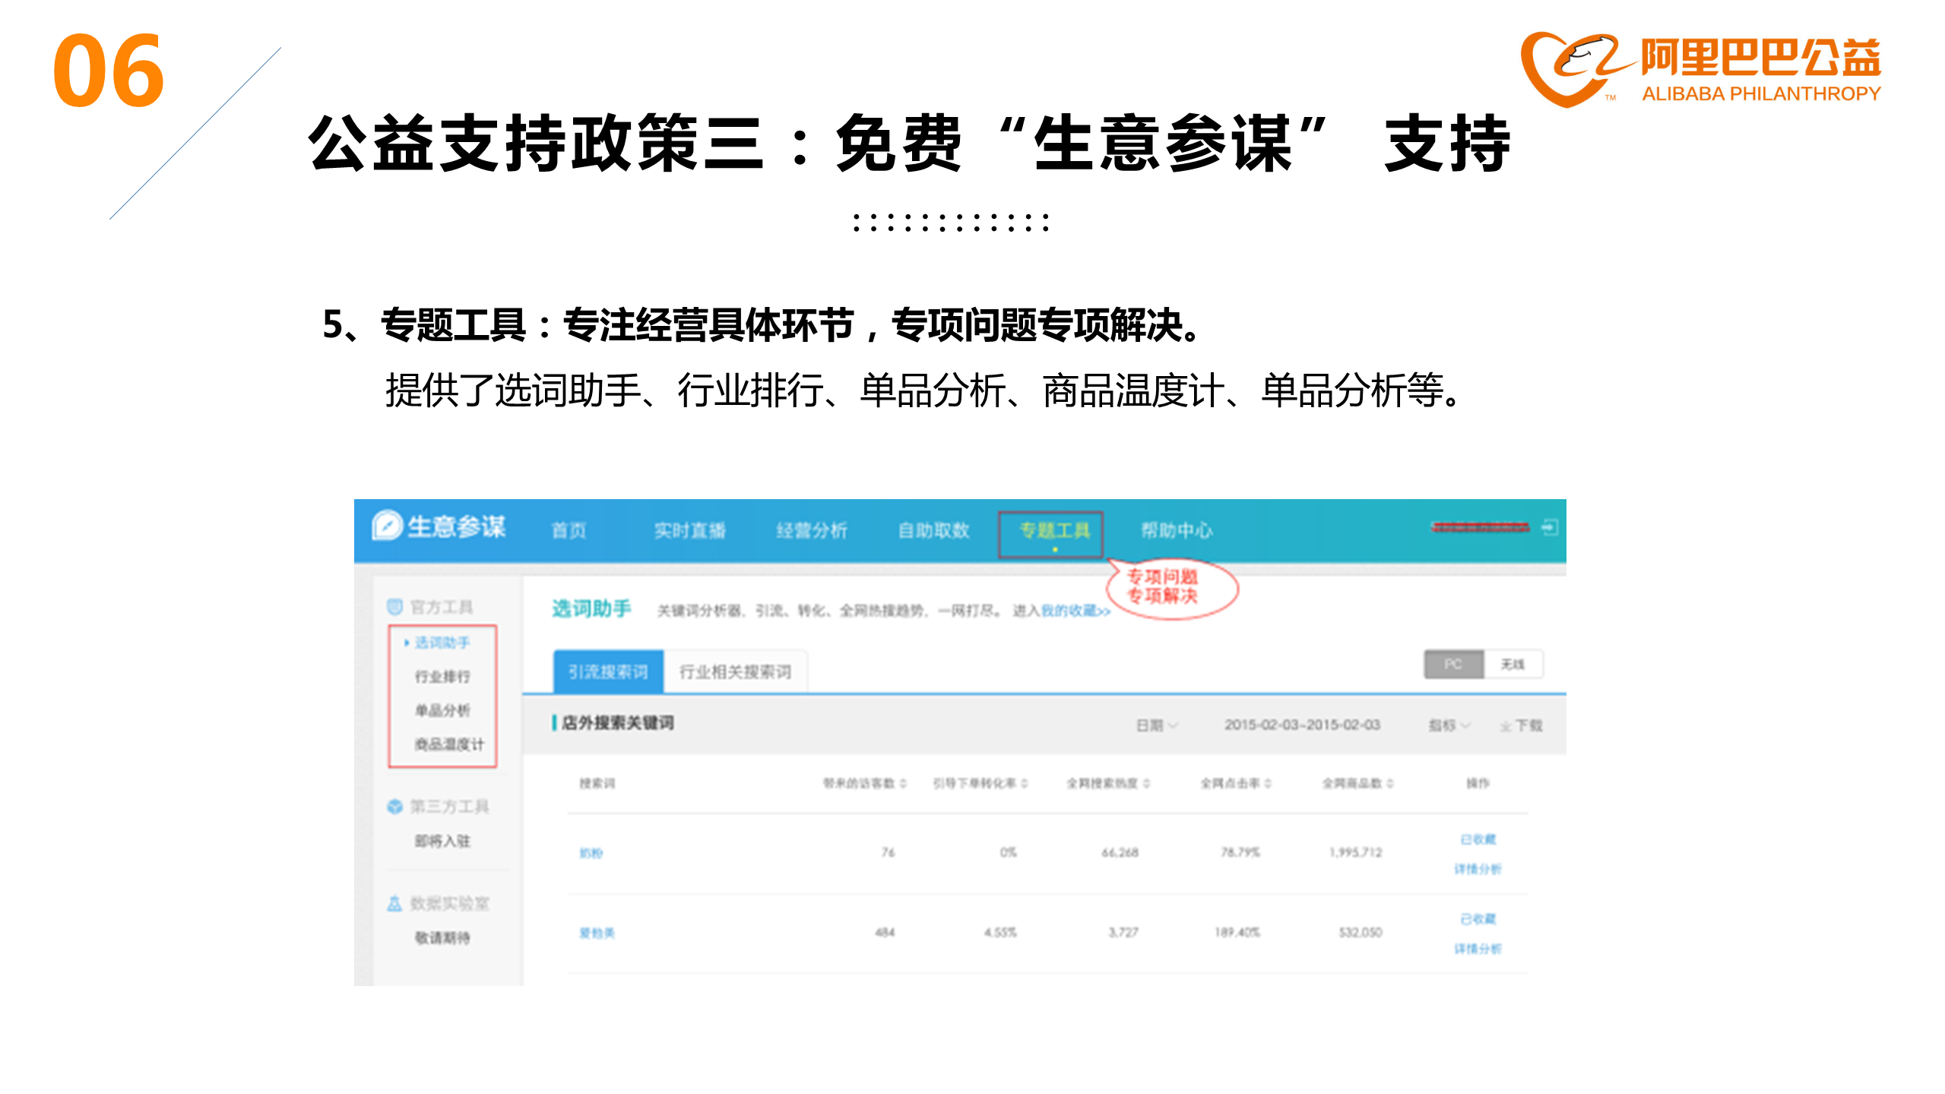Click the 数据实验室 flask icon

click(x=394, y=903)
